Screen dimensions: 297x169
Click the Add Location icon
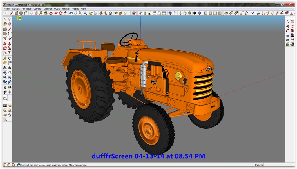pyautogui.click(x=91, y=13)
